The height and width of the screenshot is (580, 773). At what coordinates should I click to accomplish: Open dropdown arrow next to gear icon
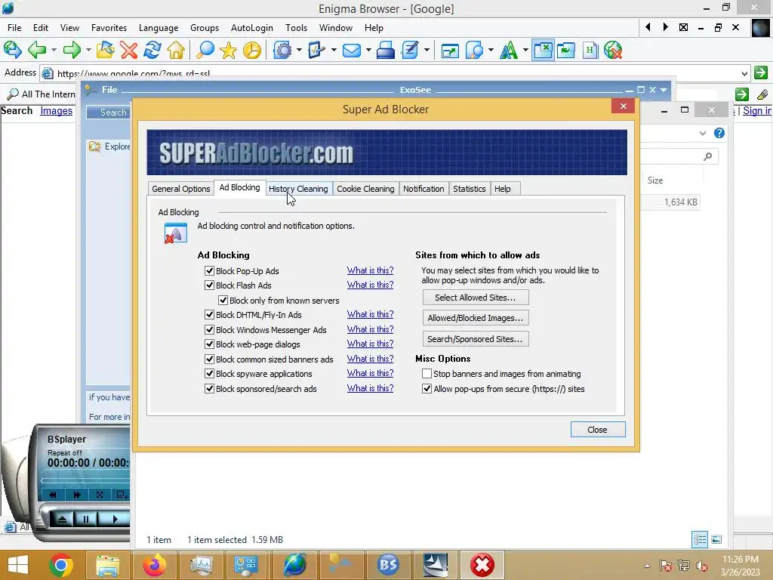[x=299, y=50]
